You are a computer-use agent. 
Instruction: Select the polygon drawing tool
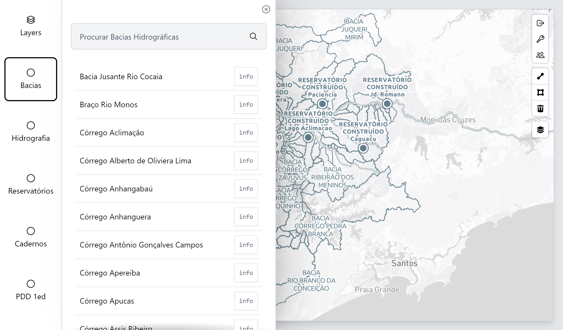pyautogui.click(x=540, y=92)
